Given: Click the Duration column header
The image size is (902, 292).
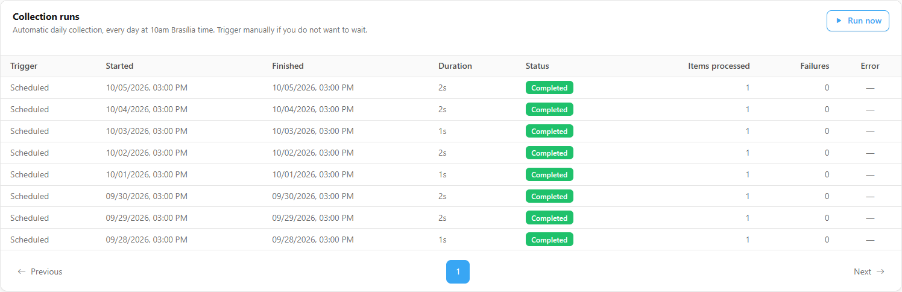Looking at the screenshot, I should 455,66.
